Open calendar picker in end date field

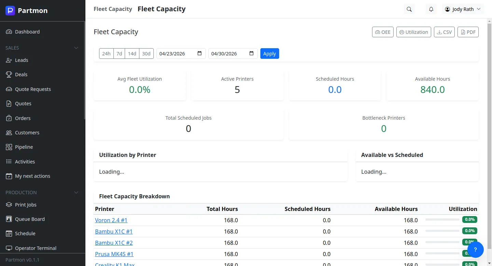251,53
